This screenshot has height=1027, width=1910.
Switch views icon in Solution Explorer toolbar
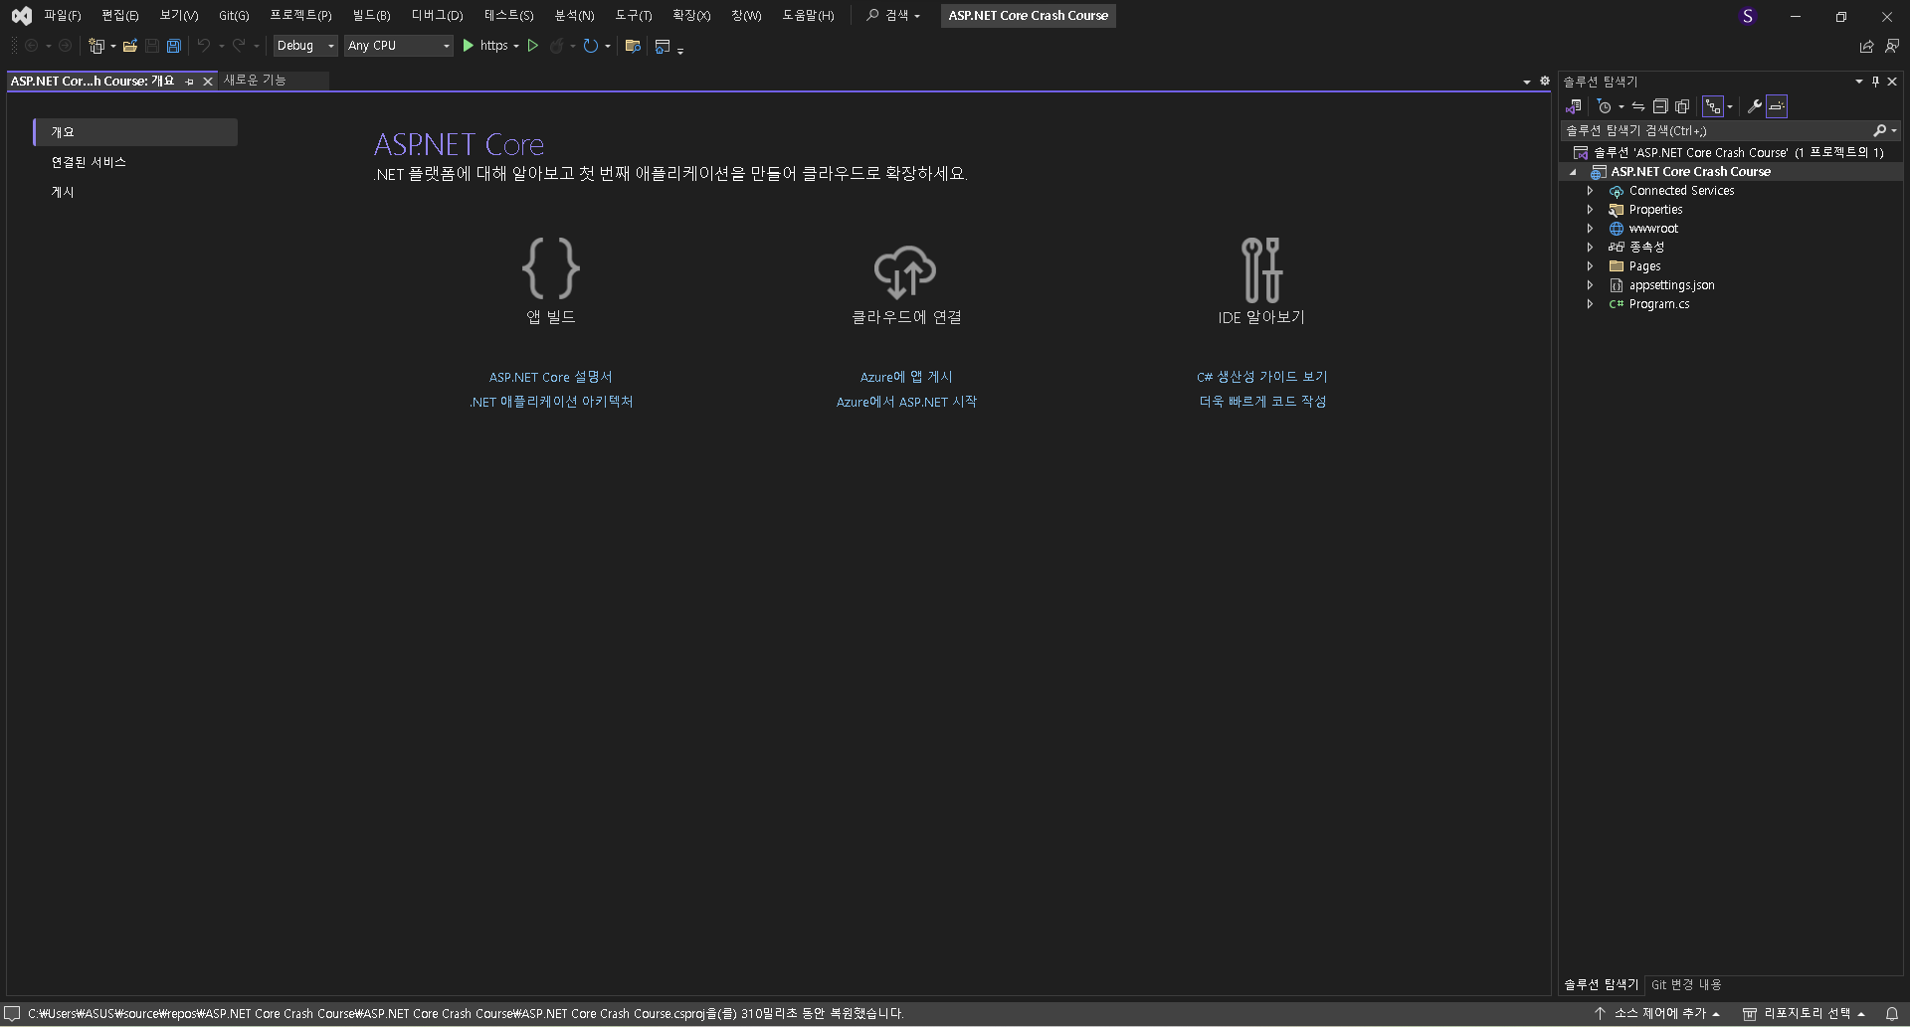[x=1574, y=106]
